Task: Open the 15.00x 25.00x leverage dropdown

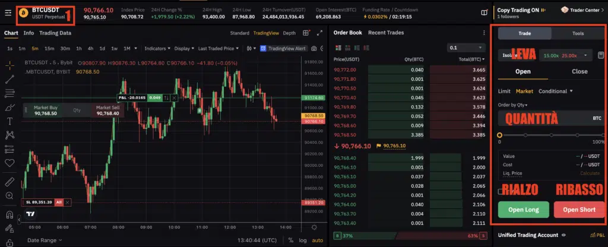Action: pyautogui.click(x=566, y=55)
